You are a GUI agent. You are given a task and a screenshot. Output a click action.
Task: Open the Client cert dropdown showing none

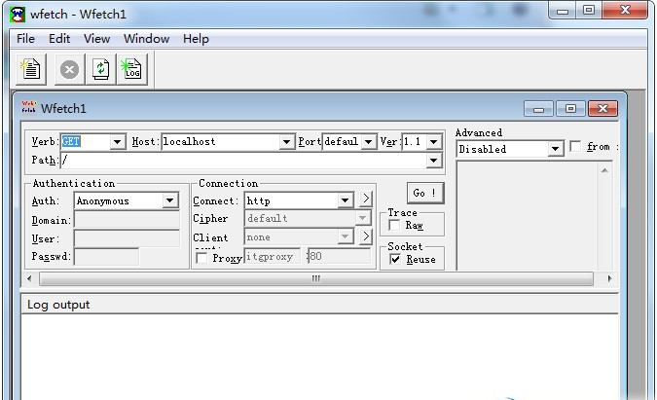[345, 237]
